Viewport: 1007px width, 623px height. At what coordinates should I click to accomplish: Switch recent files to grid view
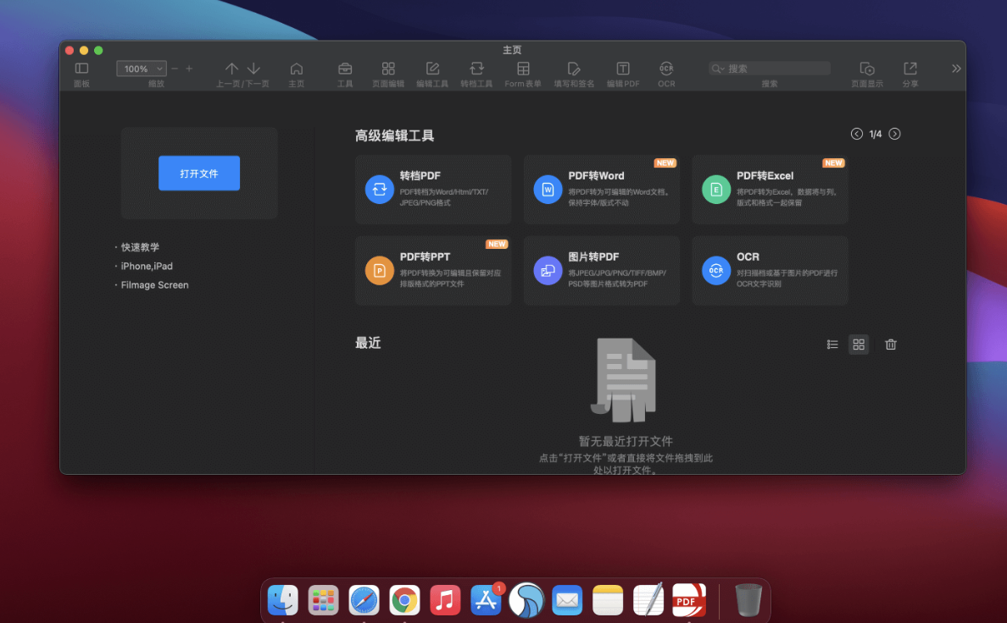click(x=859, y=345)
